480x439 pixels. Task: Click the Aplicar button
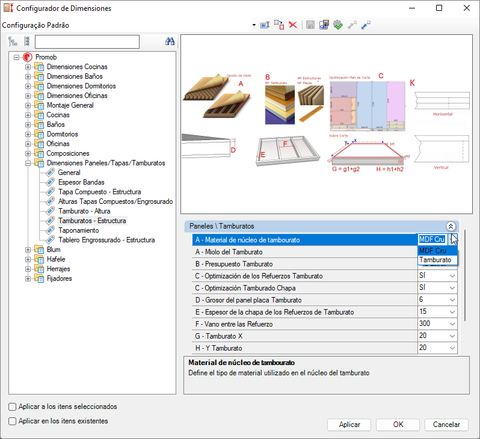349,425
